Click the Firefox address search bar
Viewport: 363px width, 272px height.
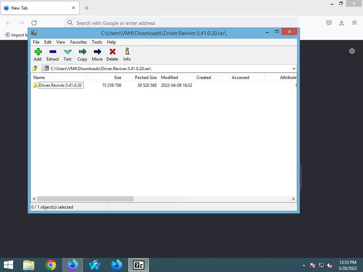click(181, 23)
